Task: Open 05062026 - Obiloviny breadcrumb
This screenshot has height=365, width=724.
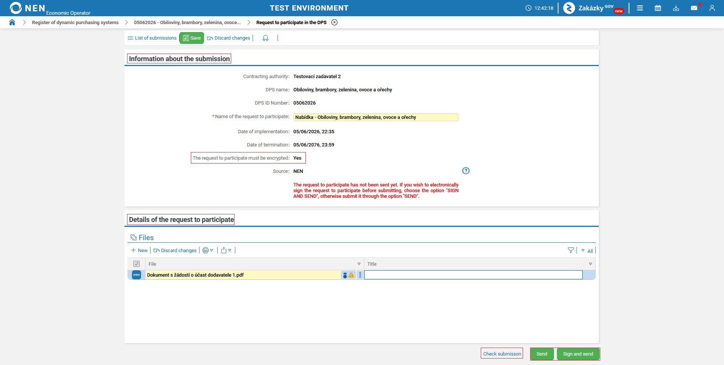Action: [x=187, y=22]
